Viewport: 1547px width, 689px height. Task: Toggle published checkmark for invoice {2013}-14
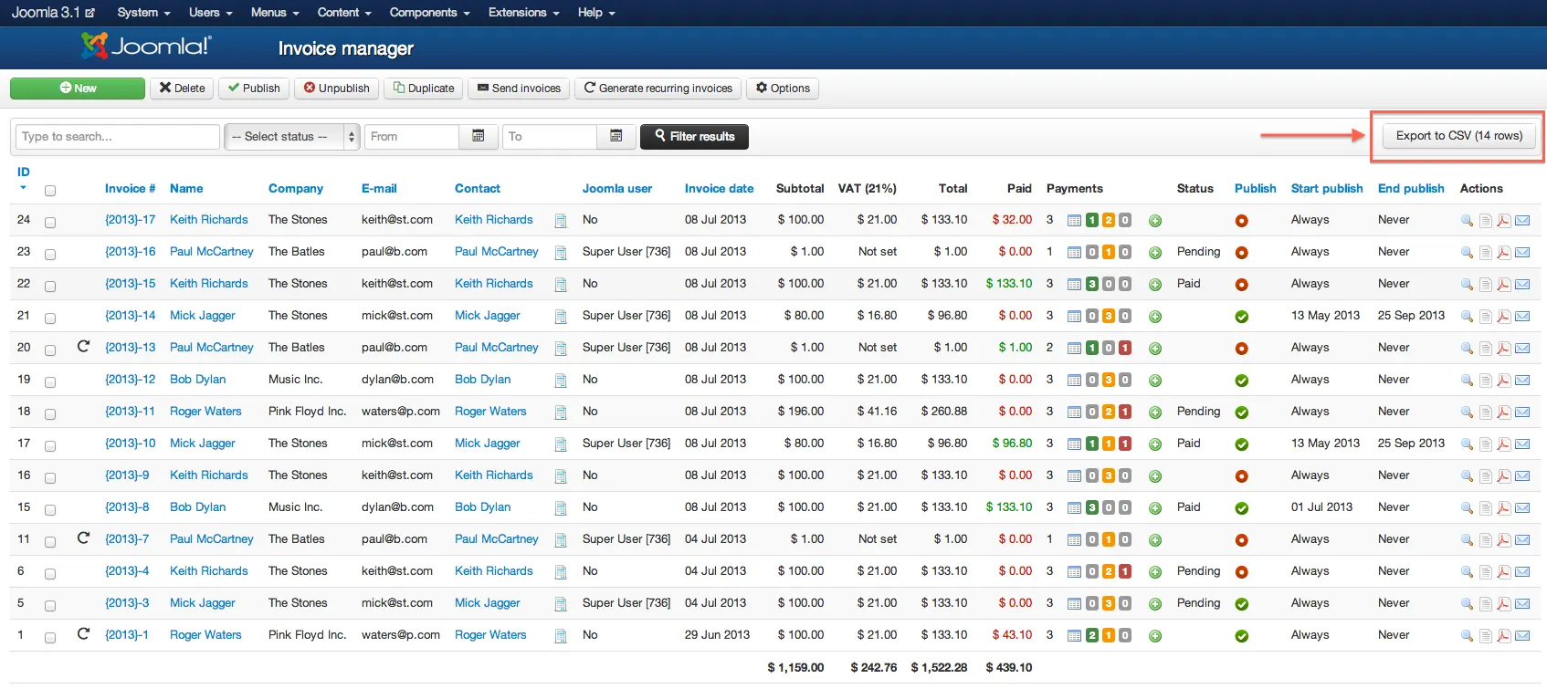click(x=1242, y=317)
